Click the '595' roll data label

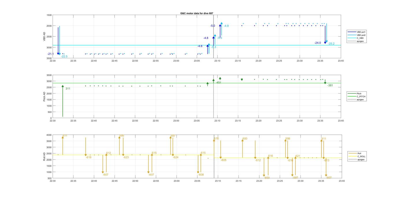[122, 136]
